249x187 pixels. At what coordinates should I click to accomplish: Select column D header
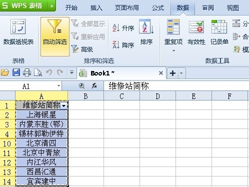(x=157, y=96)
